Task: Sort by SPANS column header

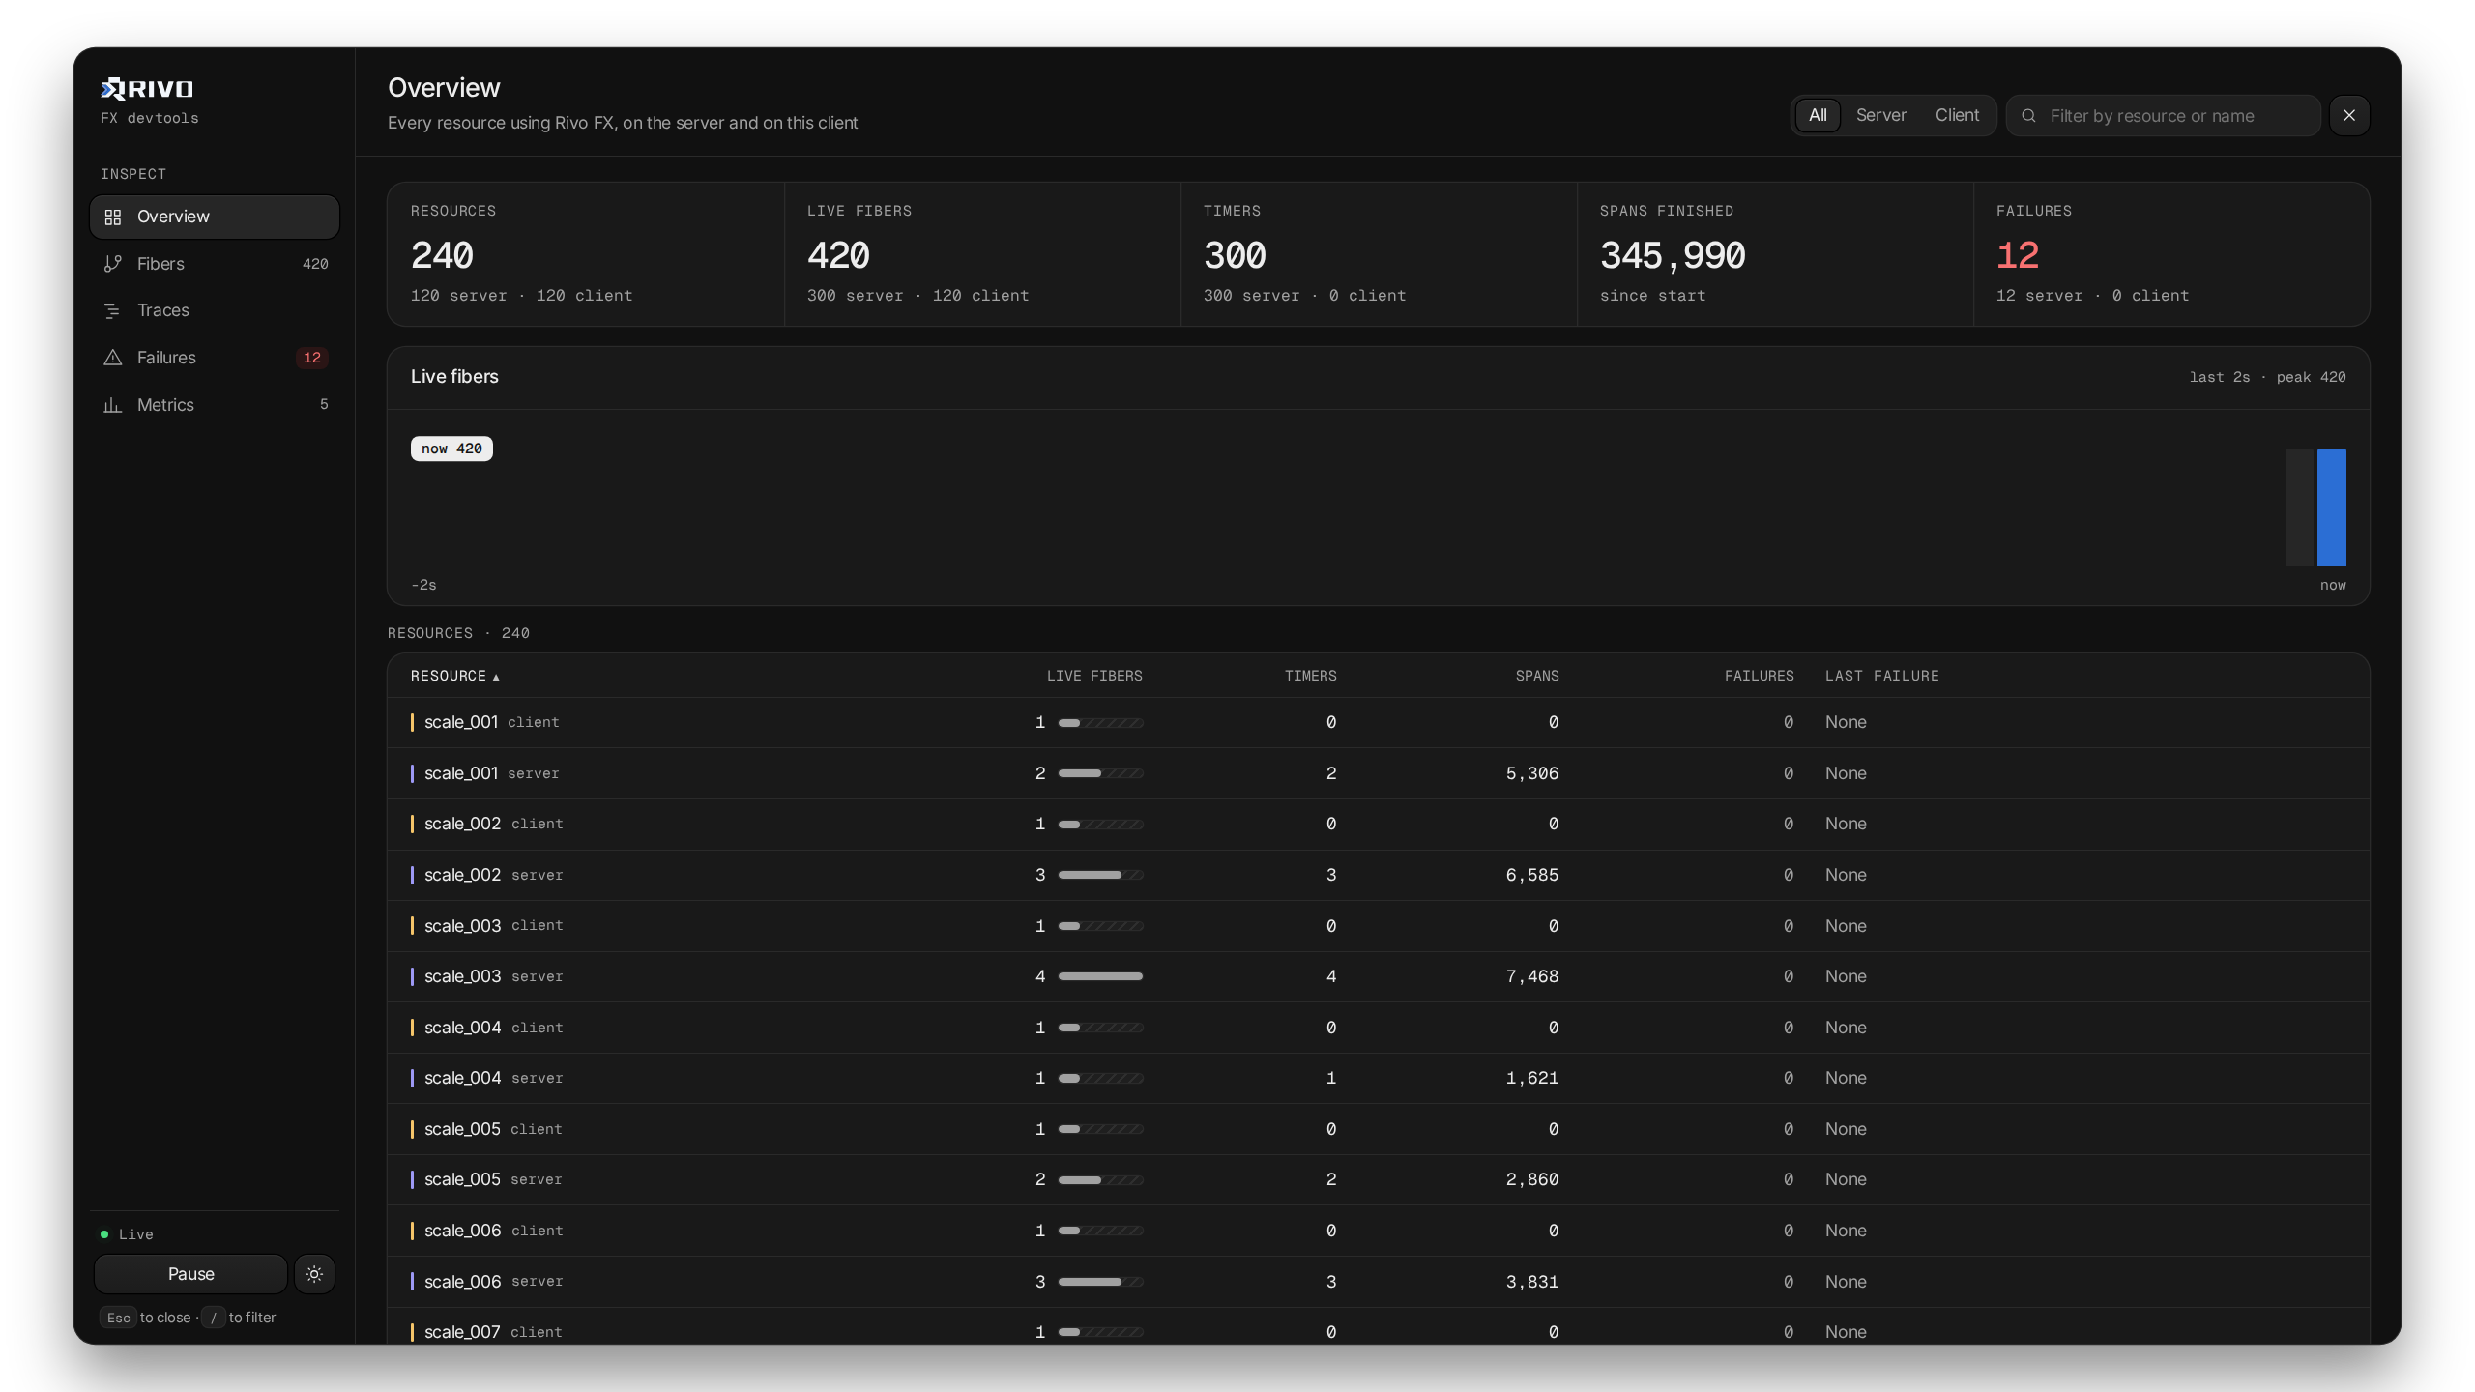Action: (x=1537, y=676)
